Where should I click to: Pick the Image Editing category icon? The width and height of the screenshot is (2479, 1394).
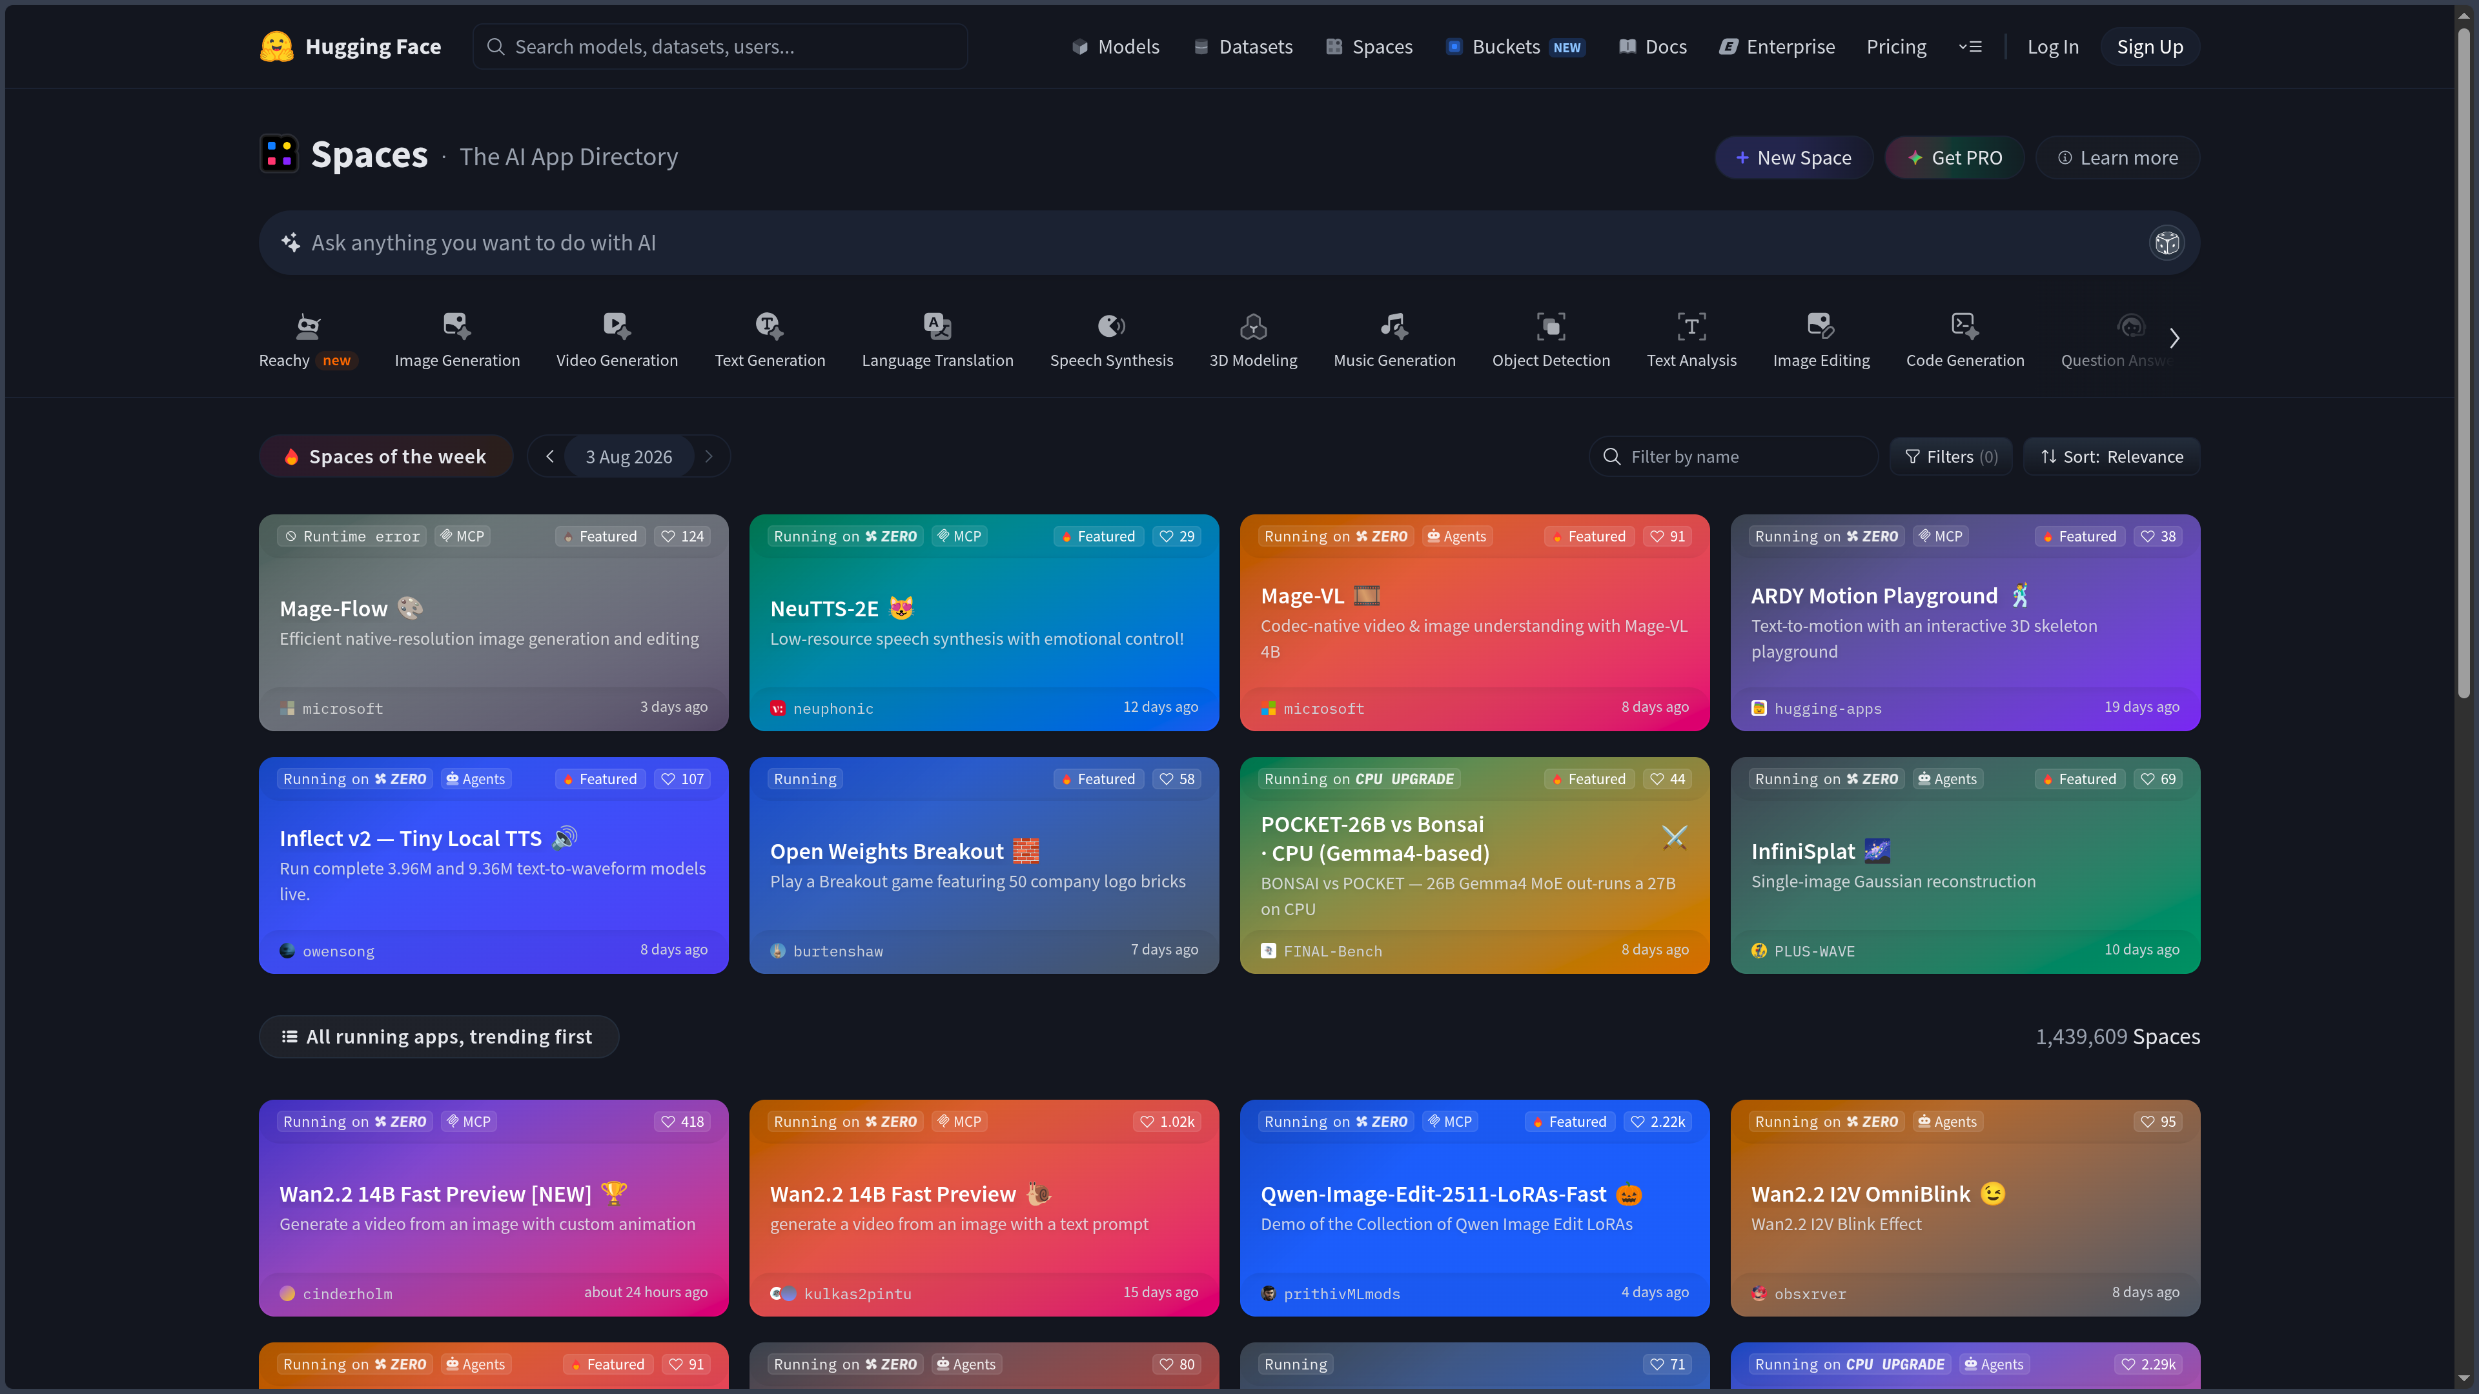(x=1821, y=326)
